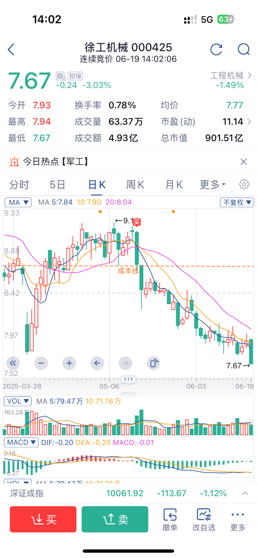
Task: Select the 日K tab
Action: [97, 184]
